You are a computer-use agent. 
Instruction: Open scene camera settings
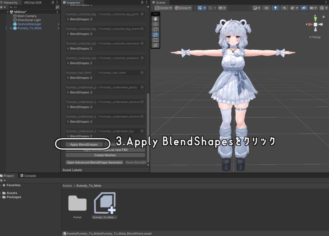pos(313,8)
